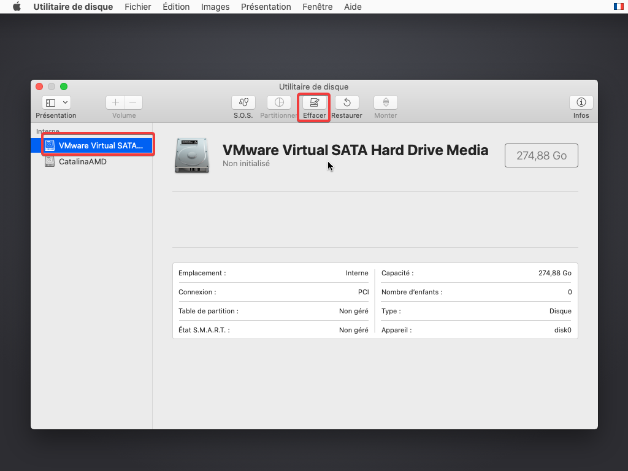The image size is (628, 471).
Task: Click the '274,88 Go' value in table
Action: coord(554,273)
